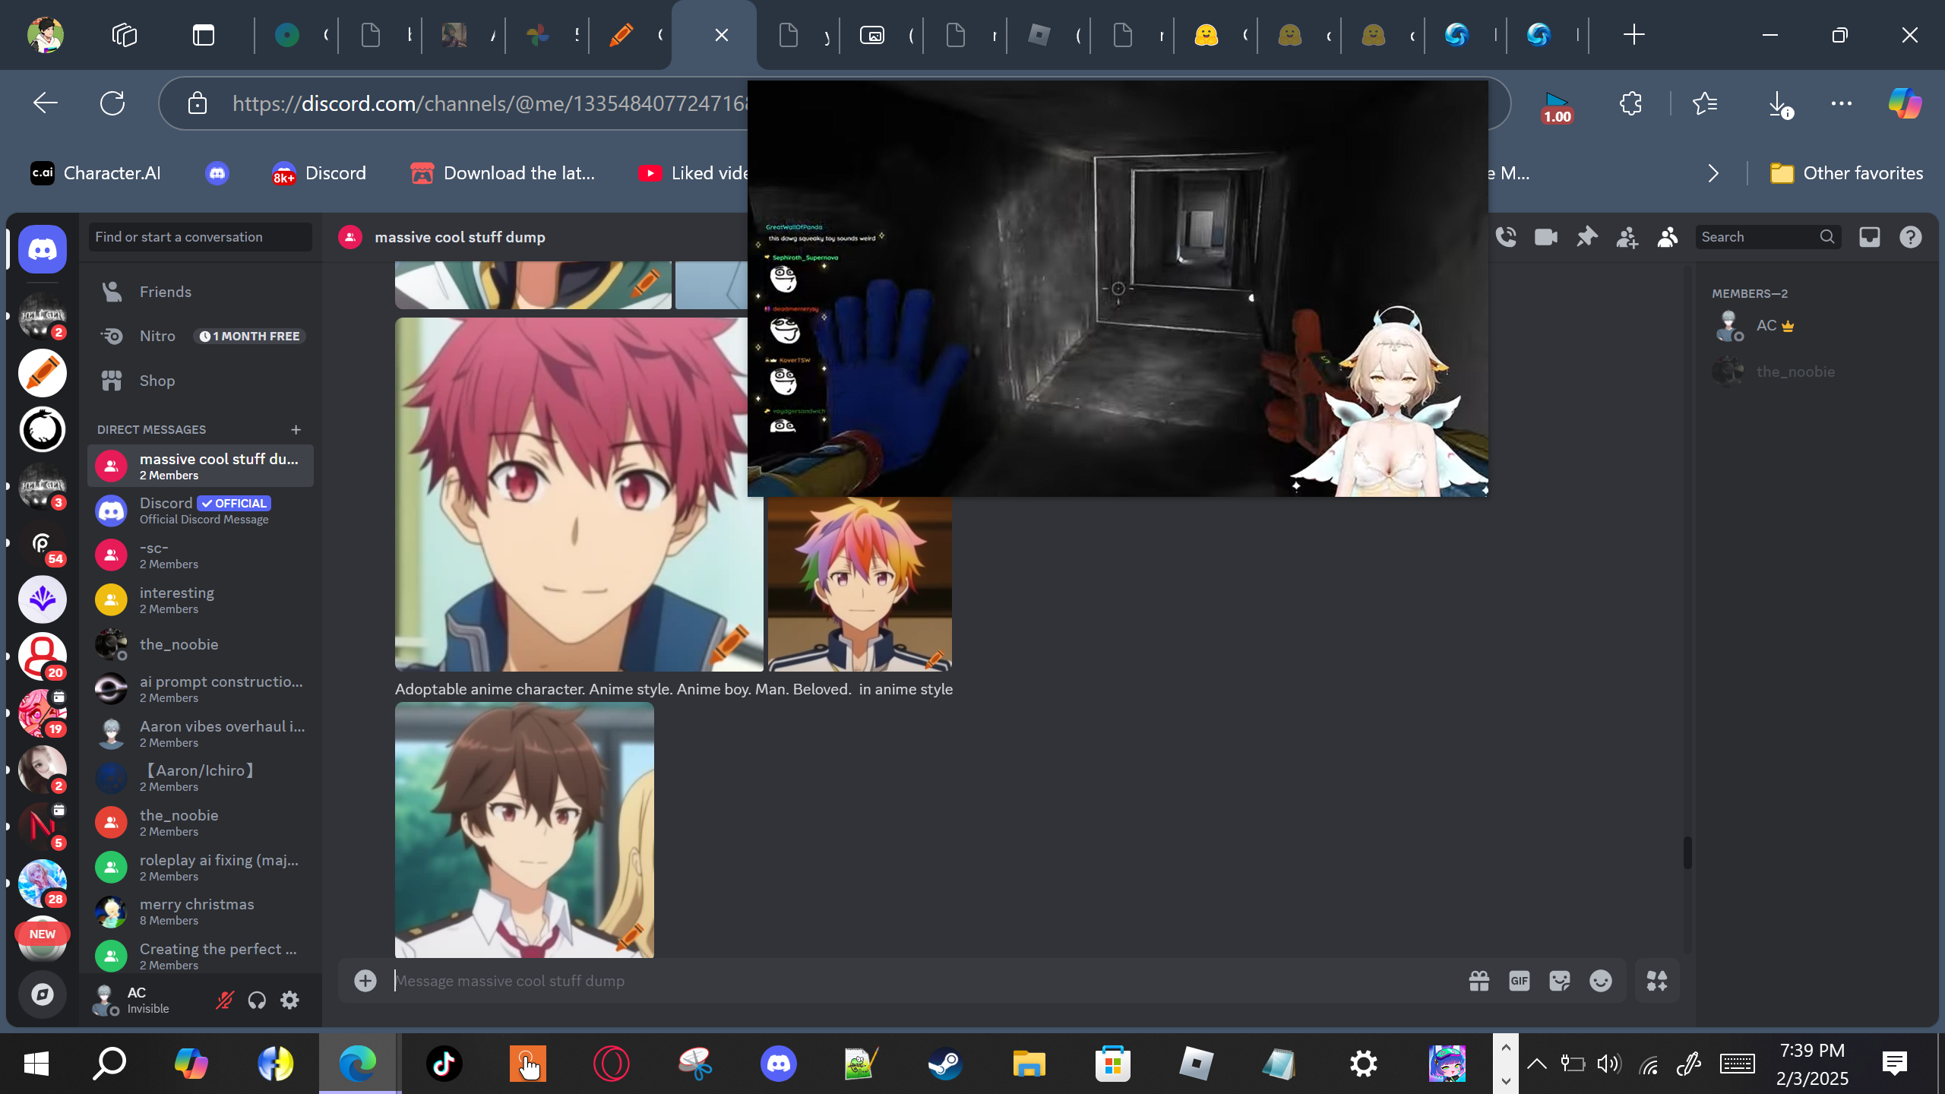The image size is (1945, 1094).
Task: Open Discover servers compass icon
Action: tap(43, 994)
